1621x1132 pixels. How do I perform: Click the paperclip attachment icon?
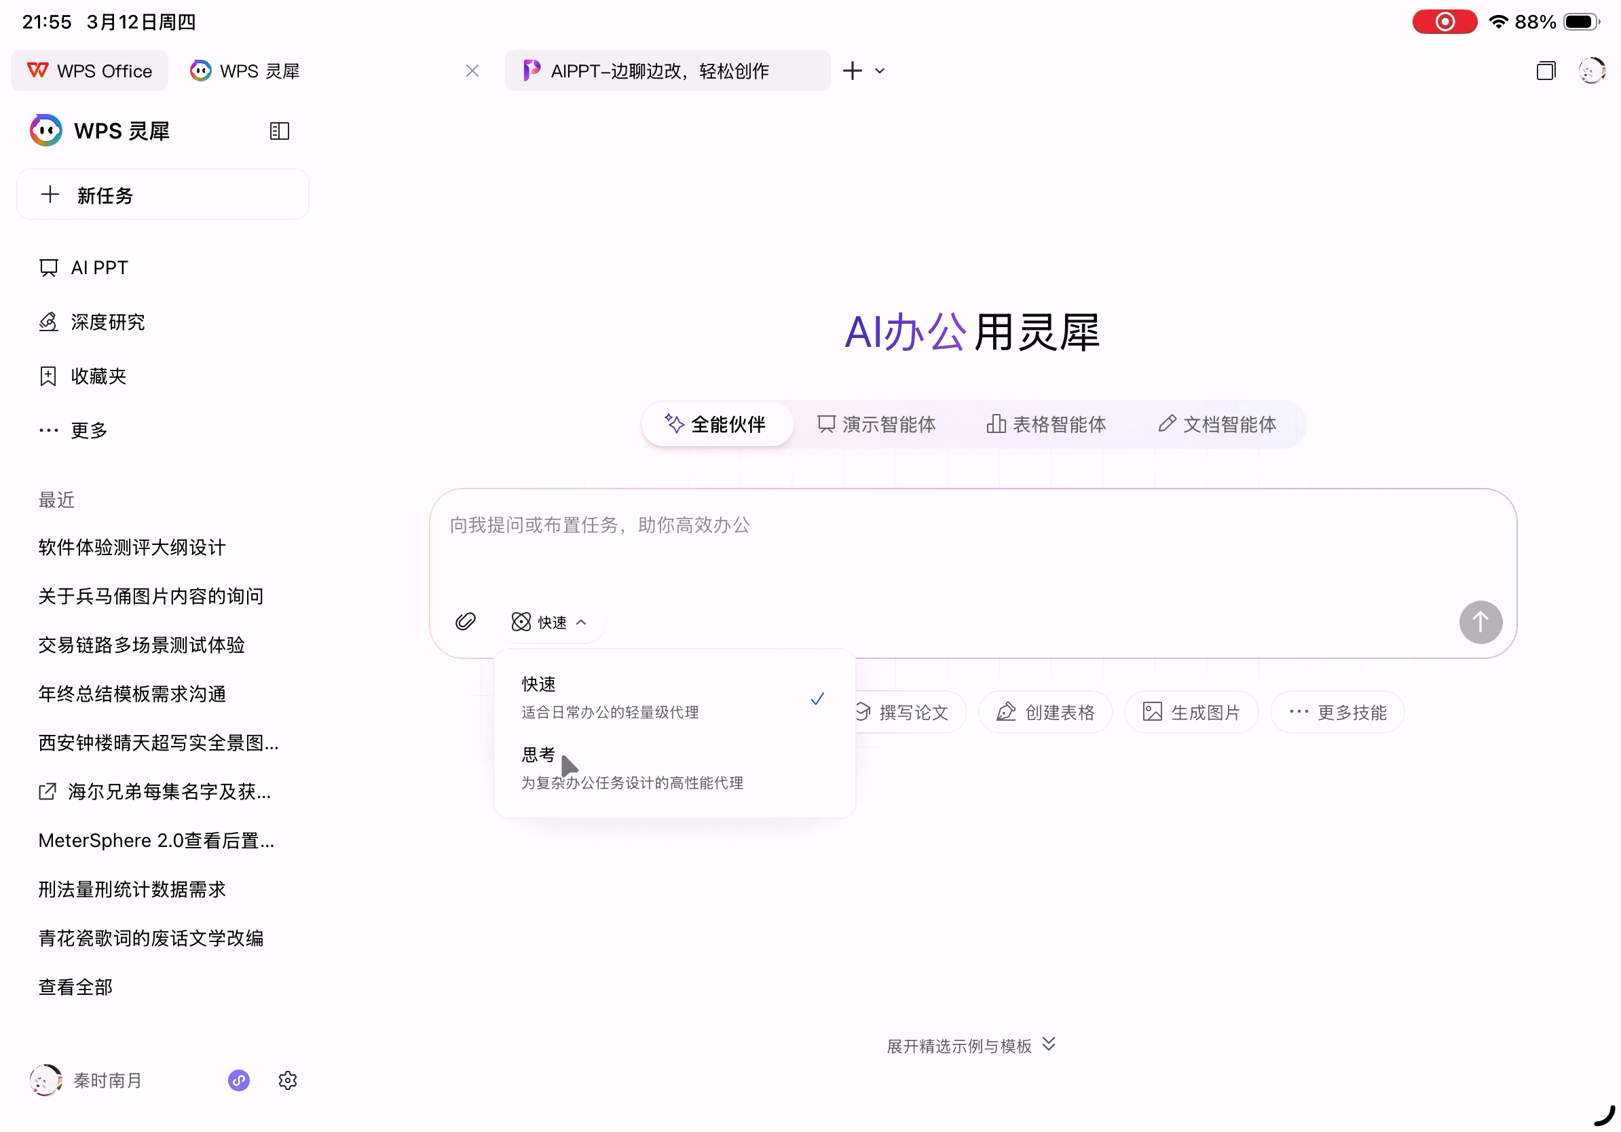point(465,622)
